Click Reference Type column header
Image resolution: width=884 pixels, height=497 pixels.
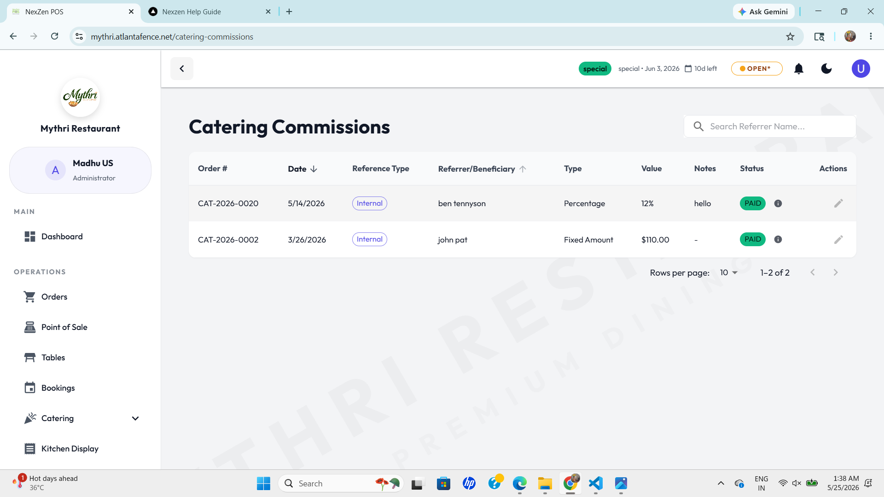380,168
